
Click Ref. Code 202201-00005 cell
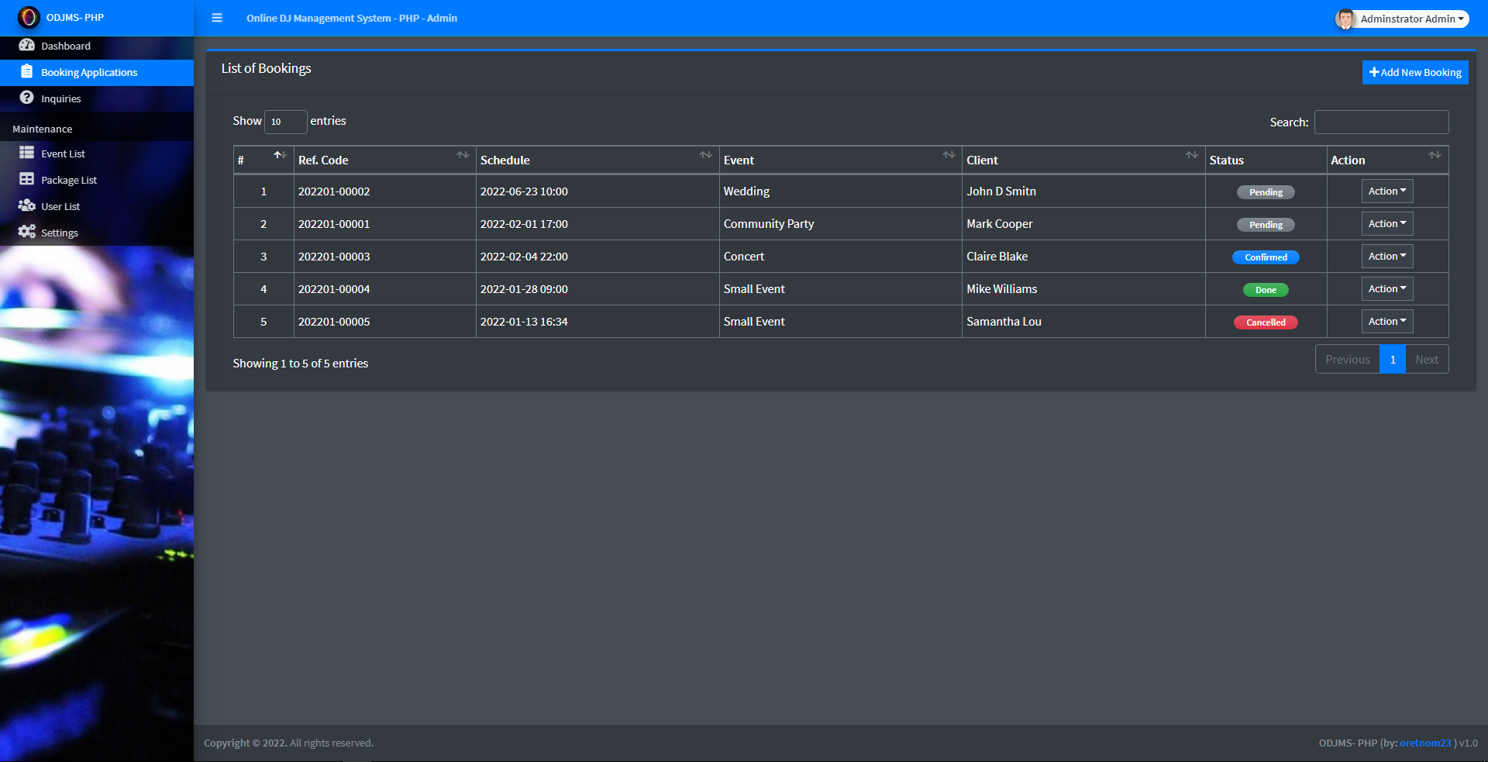385,322
